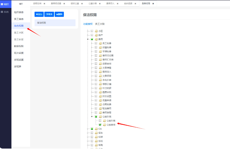Close the 组织信息 tab

coord(135,4)
